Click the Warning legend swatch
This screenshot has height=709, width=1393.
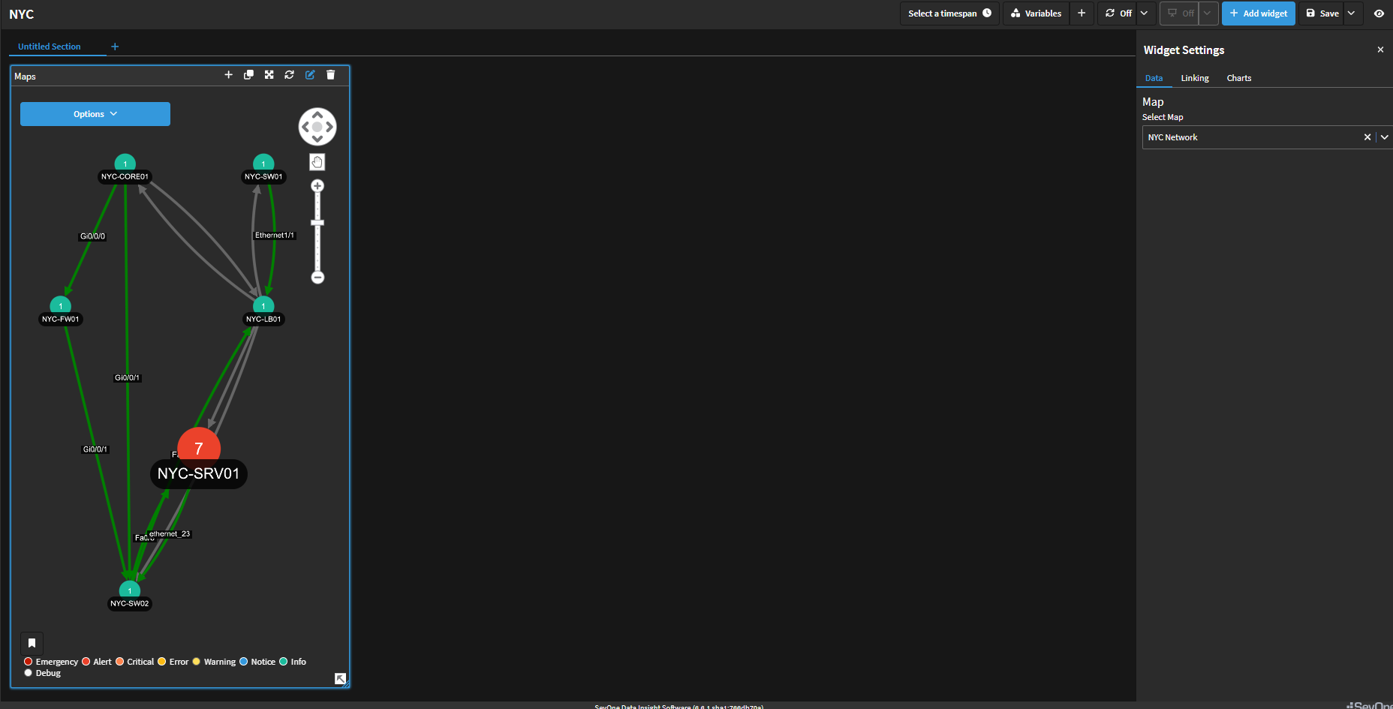click(196, 662)
